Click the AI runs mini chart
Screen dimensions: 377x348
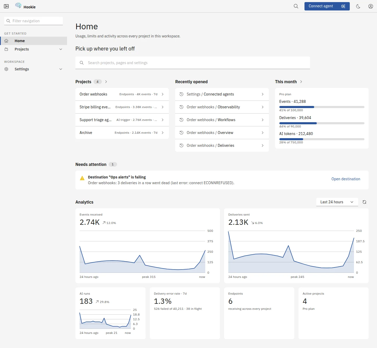[x=105, y=319]
